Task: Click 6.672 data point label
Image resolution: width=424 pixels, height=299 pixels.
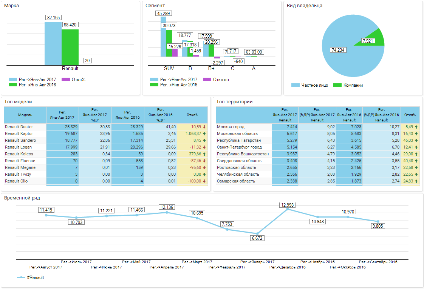Action: pos(257,238)
